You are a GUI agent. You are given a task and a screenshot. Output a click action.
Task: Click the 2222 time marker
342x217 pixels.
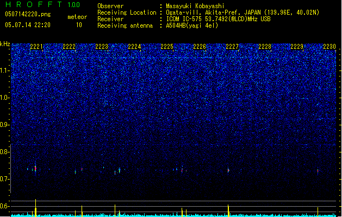tap(69, 47)
